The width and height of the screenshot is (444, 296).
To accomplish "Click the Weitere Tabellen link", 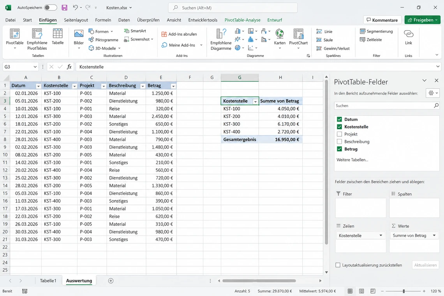I will (352, 160).
